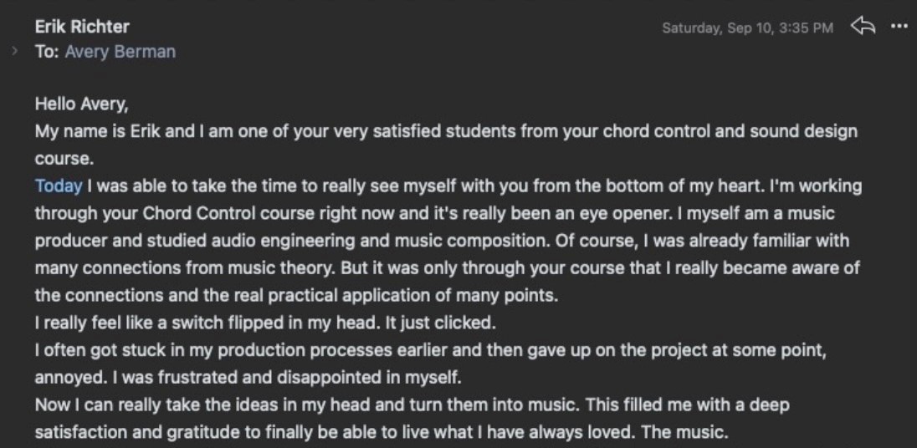Expand the recipient details chevron

15,52
